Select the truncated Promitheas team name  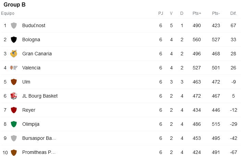[x=39, y=152]
